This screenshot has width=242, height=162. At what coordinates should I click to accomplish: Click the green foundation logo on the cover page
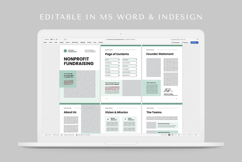(65, 51)
